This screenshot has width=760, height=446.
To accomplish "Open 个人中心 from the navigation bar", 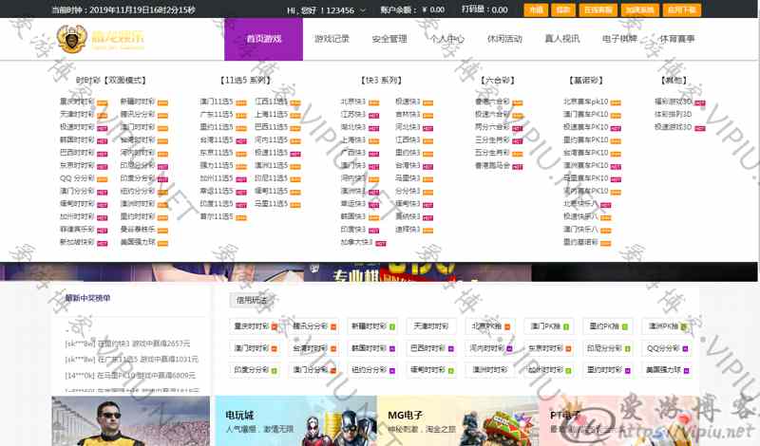I will (x=446, y=39).
